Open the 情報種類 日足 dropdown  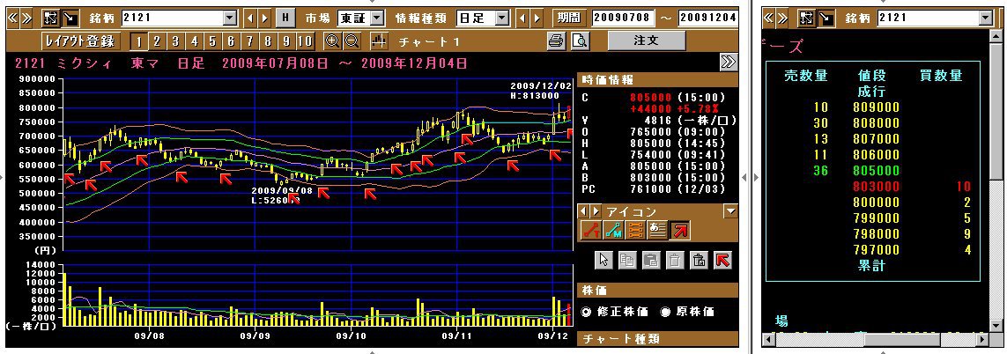pyautogui.click(x=502, y=18)
